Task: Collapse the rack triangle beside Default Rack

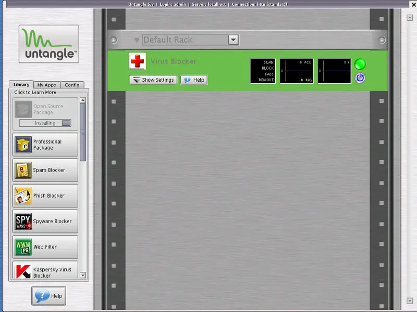Action: pyautogui.click(x=137, y=40)
